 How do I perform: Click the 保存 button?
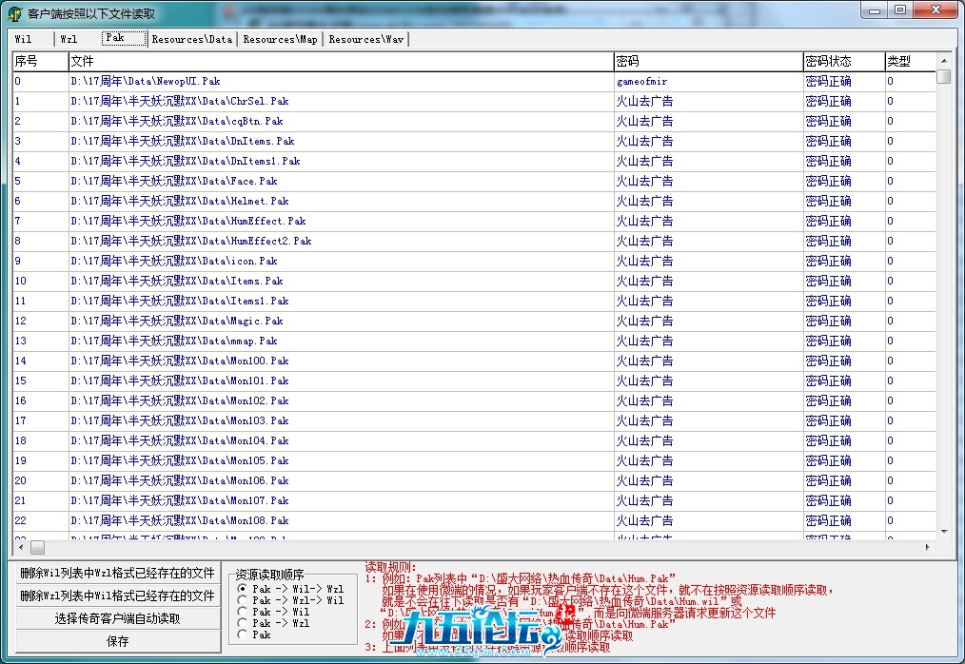(118, 641)
